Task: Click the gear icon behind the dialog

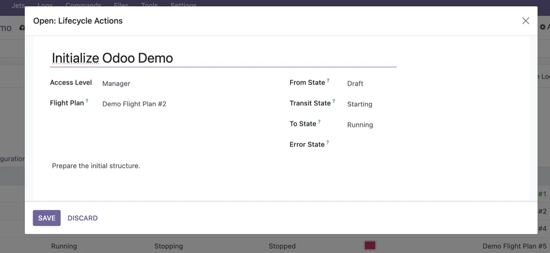Action: point(543,27)
